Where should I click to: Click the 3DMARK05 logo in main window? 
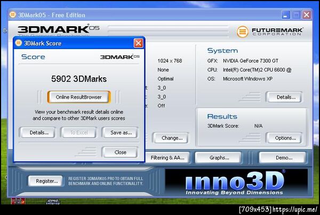click(x=58, y=29)
